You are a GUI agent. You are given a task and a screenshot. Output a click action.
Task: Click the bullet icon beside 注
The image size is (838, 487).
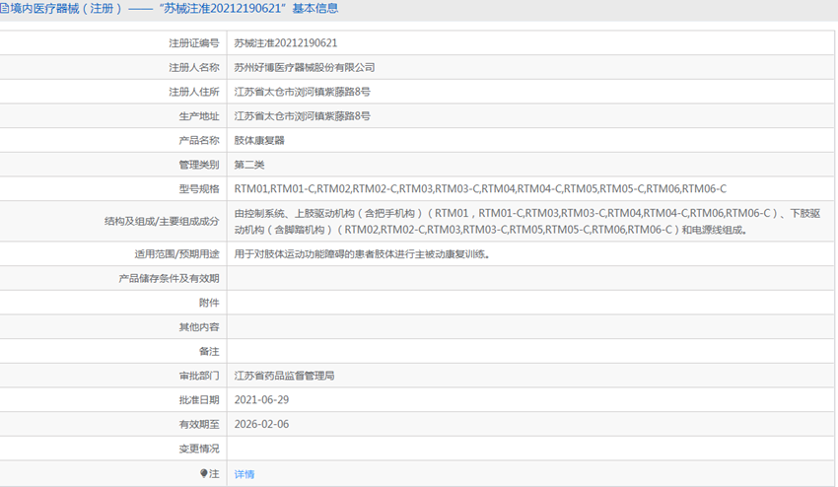(204, 473)
